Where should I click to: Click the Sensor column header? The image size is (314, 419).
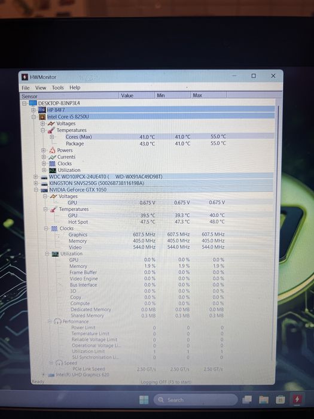[x=69, y=96]
